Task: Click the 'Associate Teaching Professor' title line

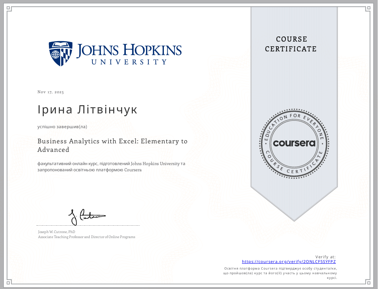Action: (x=87, y=237)
